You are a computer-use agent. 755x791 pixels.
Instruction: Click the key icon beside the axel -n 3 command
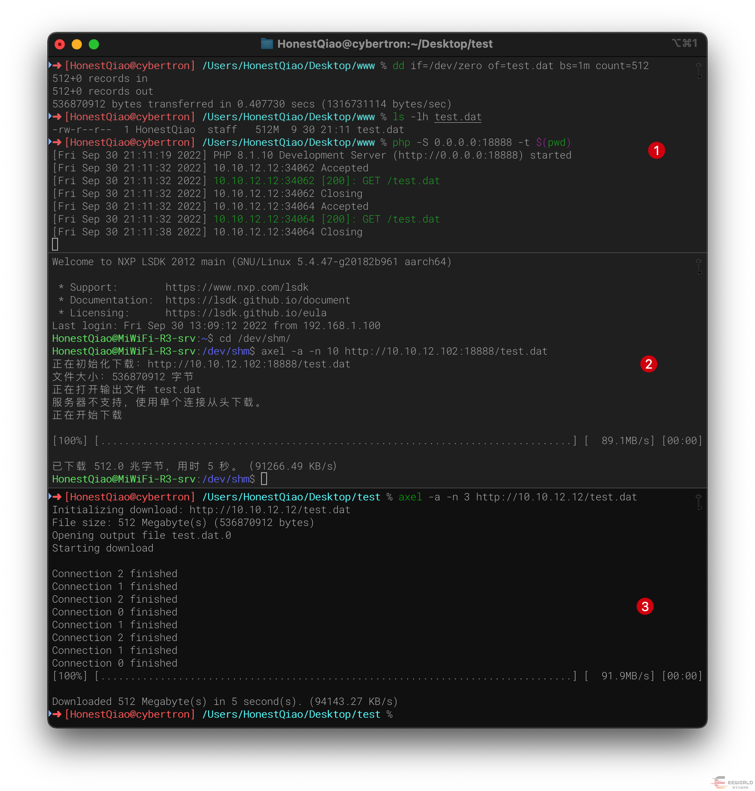click(x=698, y=502)
